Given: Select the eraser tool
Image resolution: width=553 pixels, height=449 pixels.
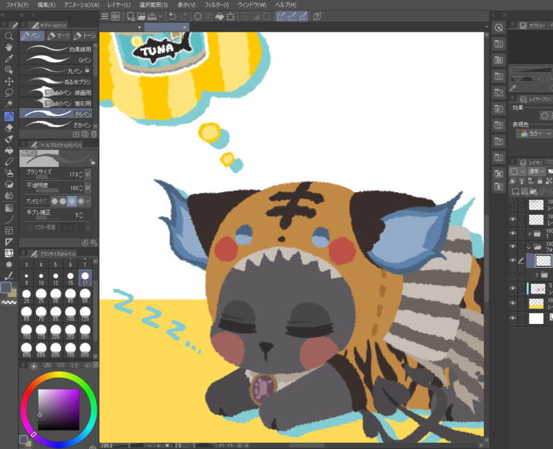Looking at the screenshot, I should (x=9, y=128).
